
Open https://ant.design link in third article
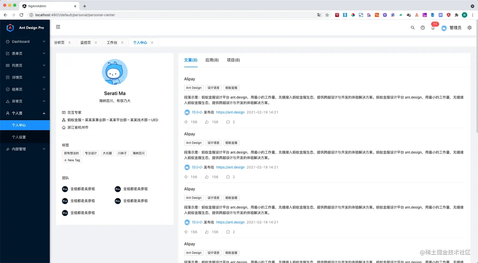click(230, 222)
